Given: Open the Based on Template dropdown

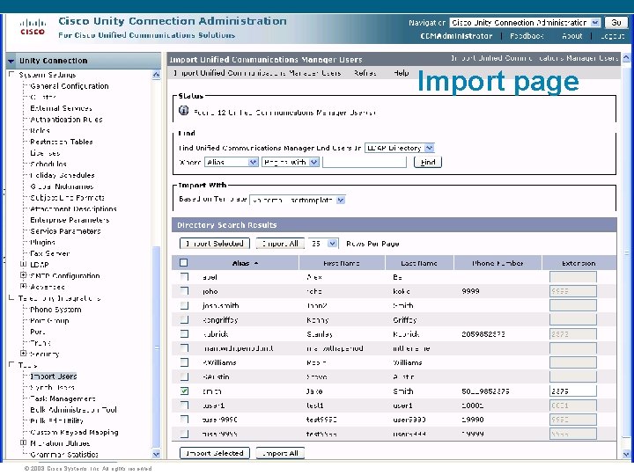Looking at the screenshot, I should pyautogui.click(x=341, y=200).
